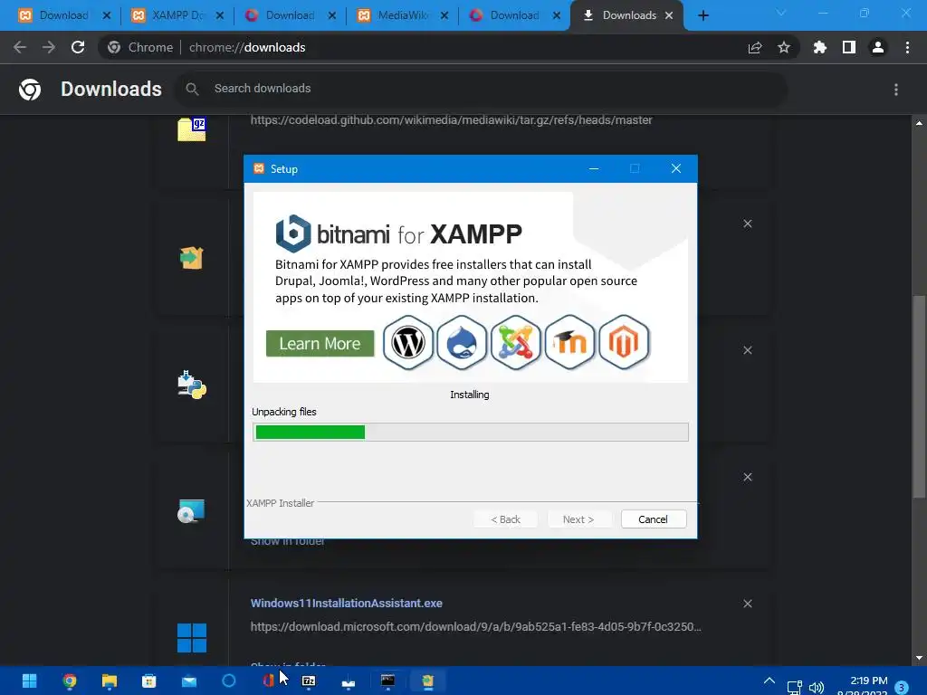The width and height of the screenshot is (927, 695).
Task: Click the WordPress icon in Bitnami banner
Action: (x=408, y=342)
